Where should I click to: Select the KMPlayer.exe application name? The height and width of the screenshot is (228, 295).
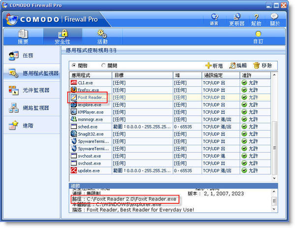pos(90,112)
